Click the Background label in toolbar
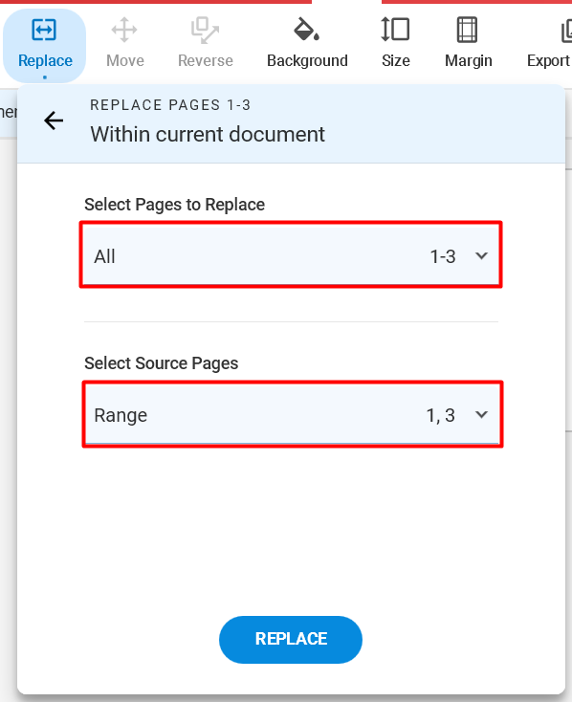Screen dimensions: 572x702 pyautogui.click(x=307, y=61)
